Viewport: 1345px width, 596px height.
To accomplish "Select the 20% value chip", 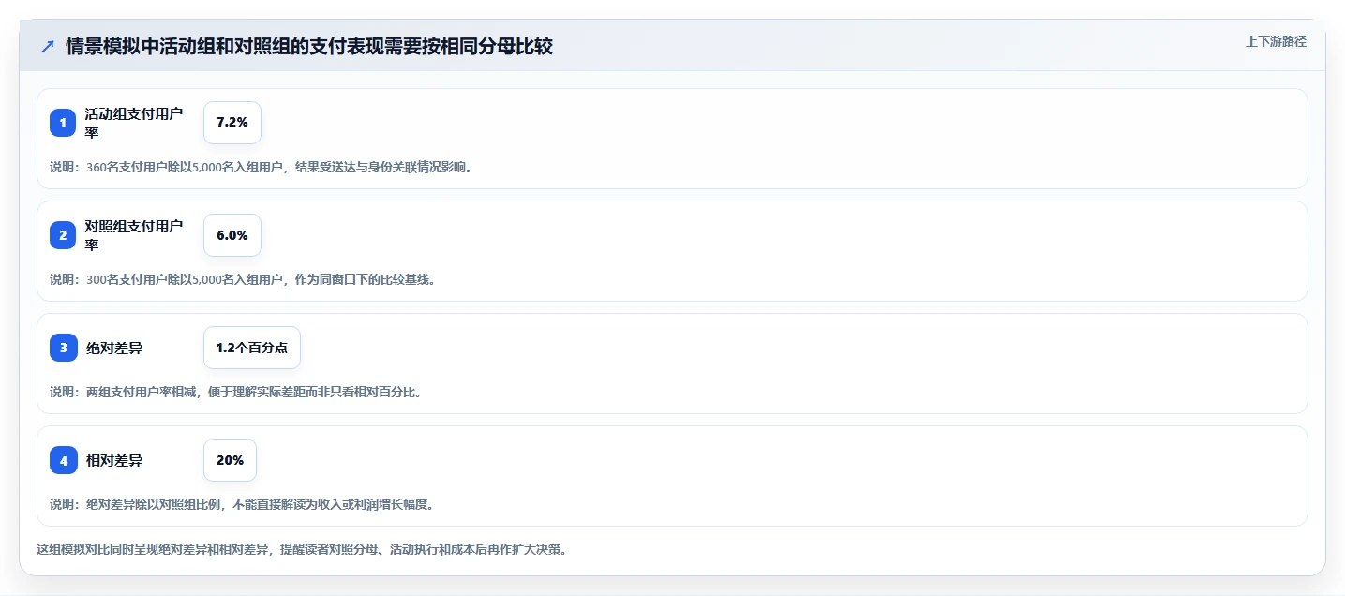I will [230, 460].
